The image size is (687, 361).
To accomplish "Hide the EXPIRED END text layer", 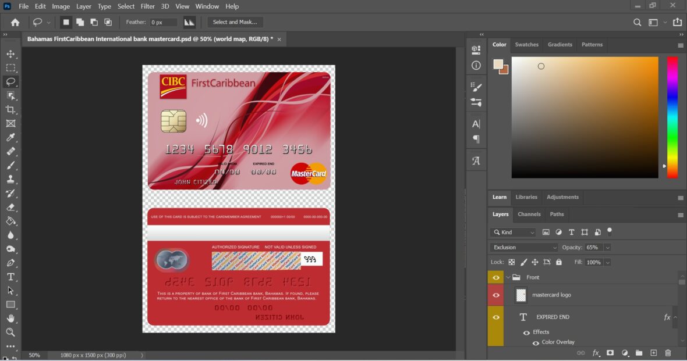I will click(x=496, y=317).
